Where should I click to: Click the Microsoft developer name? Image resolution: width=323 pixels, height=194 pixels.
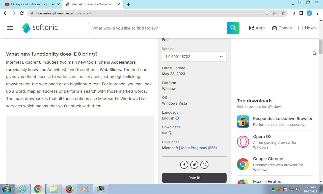point(170,148)
